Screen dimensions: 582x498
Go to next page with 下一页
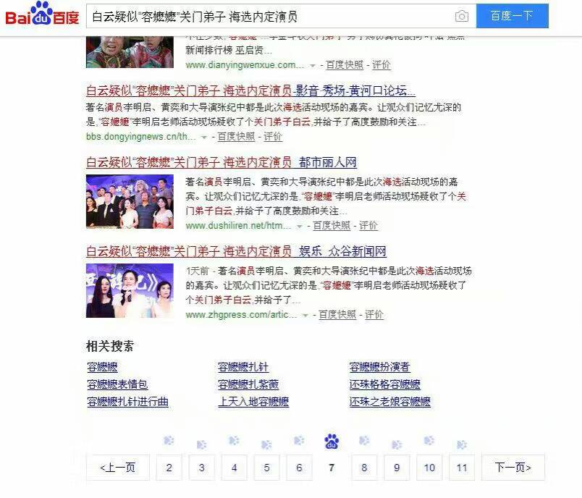[x=513, y=468]
